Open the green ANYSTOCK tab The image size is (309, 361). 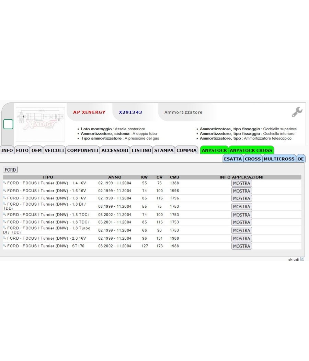tap(214, 150)
